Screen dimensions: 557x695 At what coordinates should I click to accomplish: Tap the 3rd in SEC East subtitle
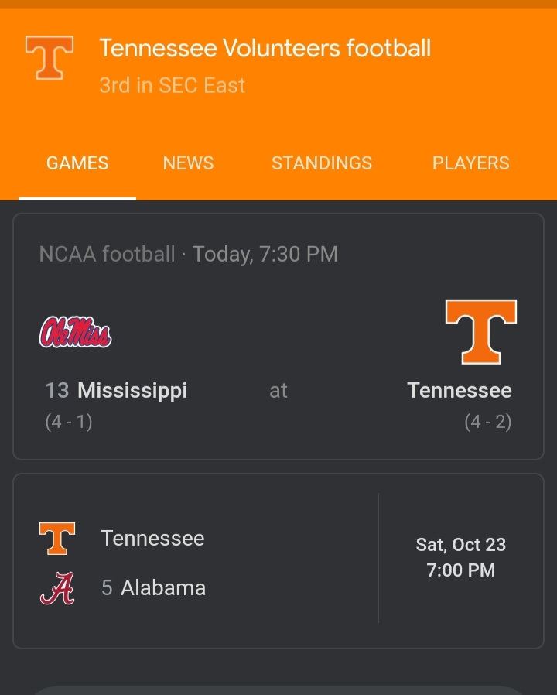(x=172, y=85)
